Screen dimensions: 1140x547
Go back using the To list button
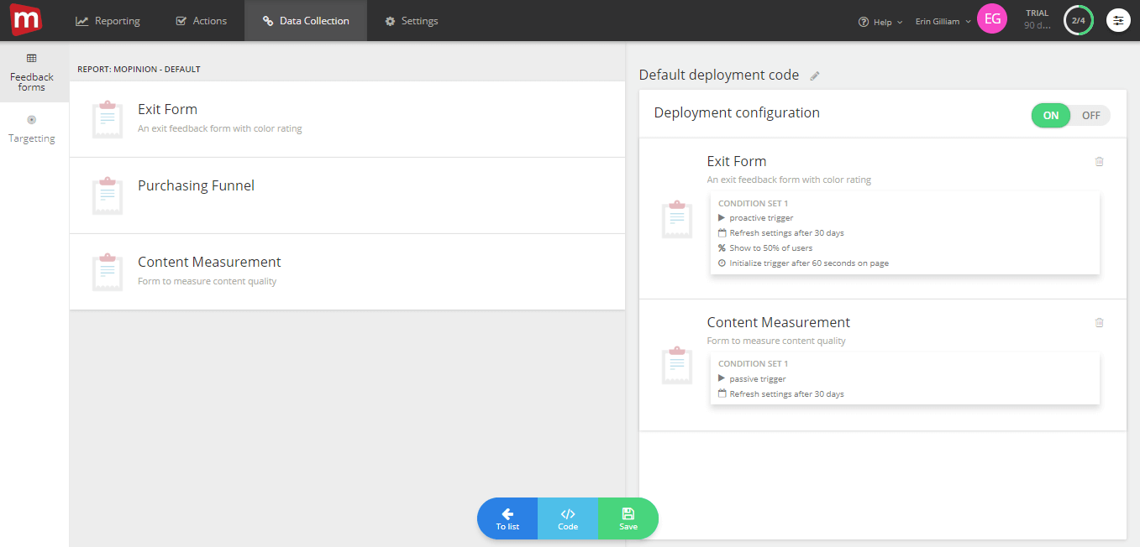[507, 518]
